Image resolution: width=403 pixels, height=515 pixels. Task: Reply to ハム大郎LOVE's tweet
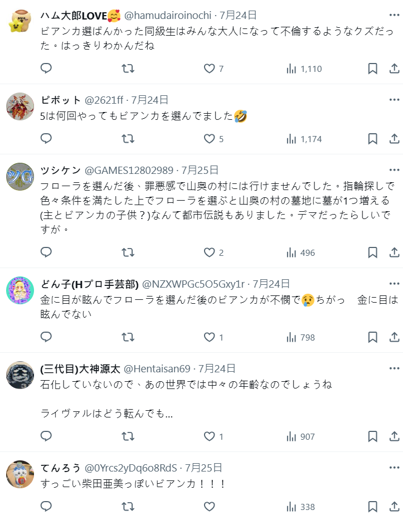(x=46, y=69)
